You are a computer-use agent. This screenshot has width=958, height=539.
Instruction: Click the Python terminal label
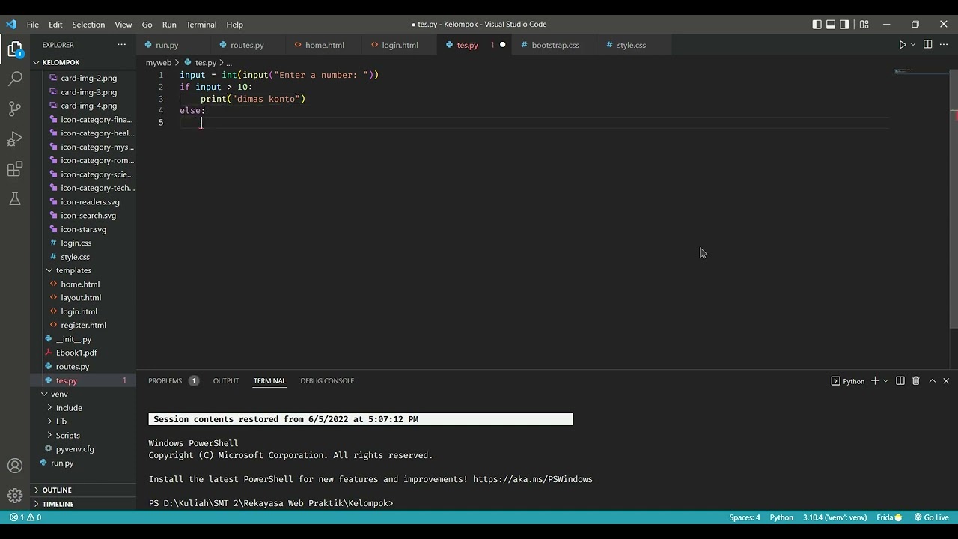[847, 381]
